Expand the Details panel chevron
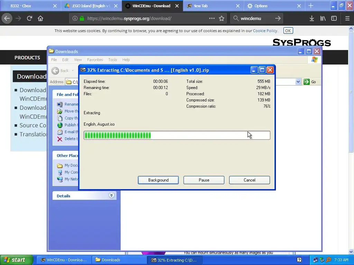This screenshot has width=354, height=265. pyautogui.click(x=111, y=195)
